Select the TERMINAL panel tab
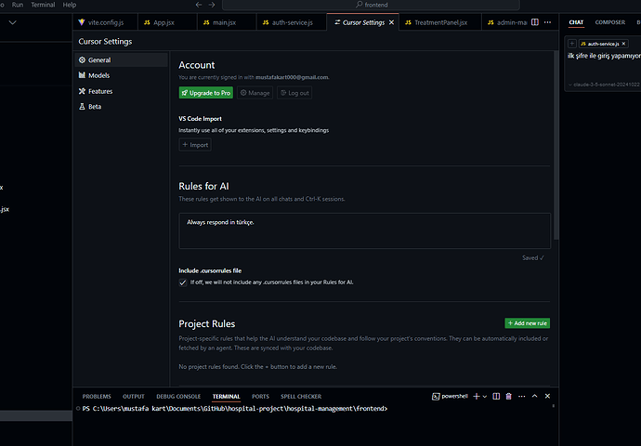This screenshot has width=641, height=446. pos(226,396)
